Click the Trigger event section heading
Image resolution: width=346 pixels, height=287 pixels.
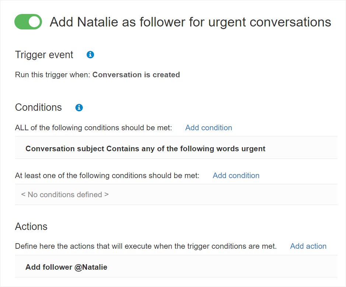[44, 55]
